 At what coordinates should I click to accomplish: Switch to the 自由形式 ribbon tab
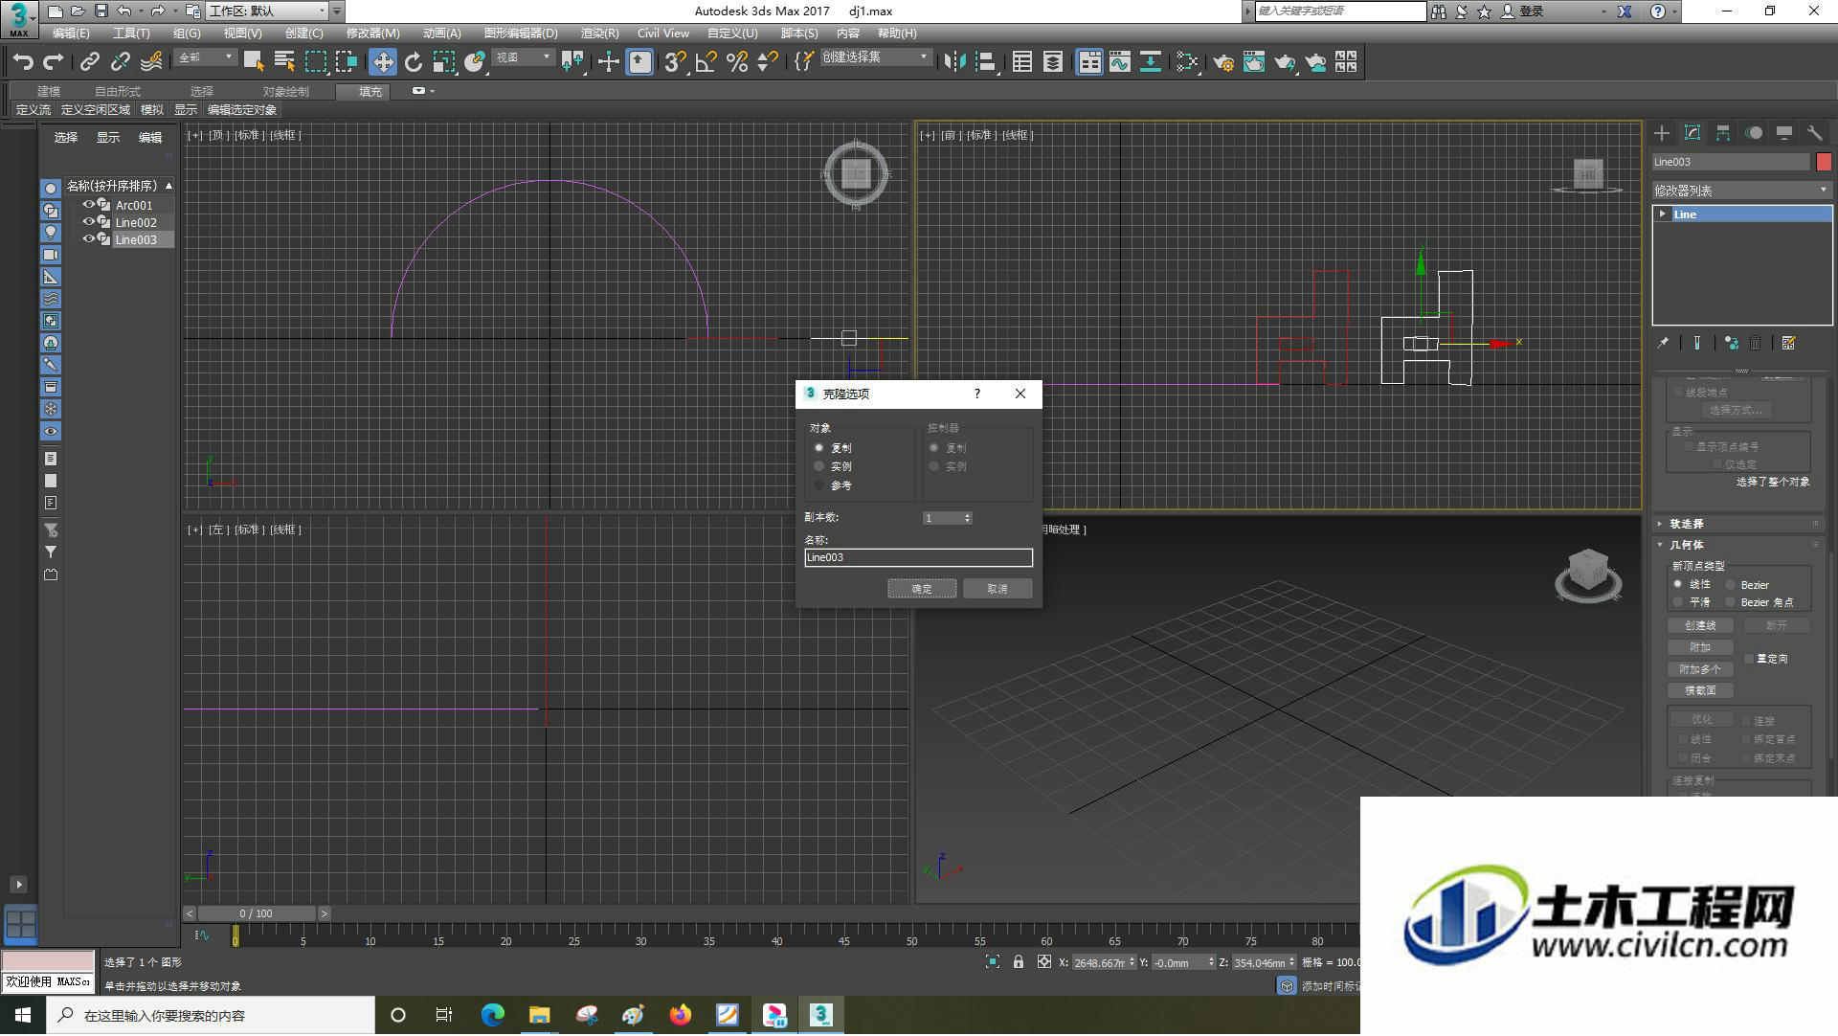pos(117,91)
